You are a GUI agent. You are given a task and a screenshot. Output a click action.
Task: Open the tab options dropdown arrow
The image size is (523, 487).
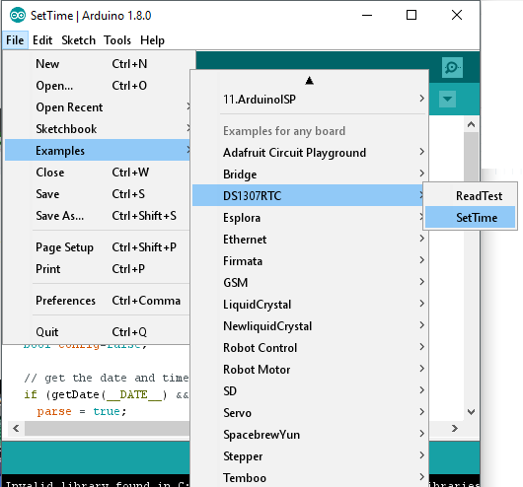click(447, 99)
